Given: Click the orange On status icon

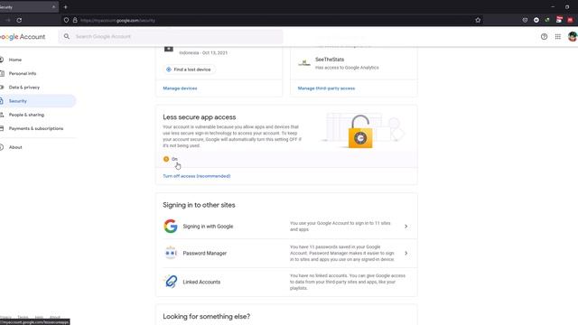Looking at the screenshot, I should (166, 159).
